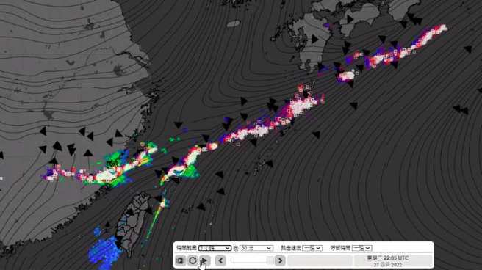Open the animation speed dropdown
Screen dimensions: 482x270
tap(312, 248)
